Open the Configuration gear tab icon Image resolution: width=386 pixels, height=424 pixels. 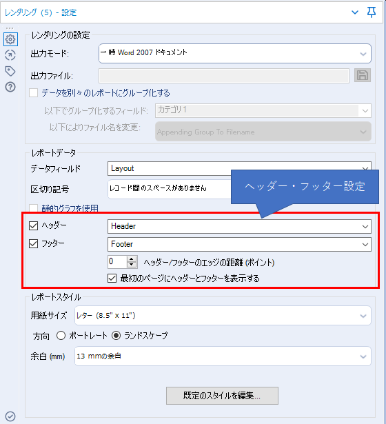click(x=10, y=39)
